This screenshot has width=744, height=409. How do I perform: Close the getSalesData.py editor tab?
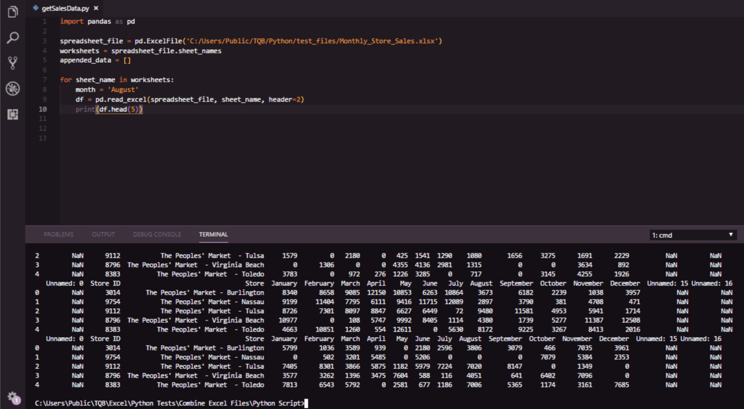(96, 8)
